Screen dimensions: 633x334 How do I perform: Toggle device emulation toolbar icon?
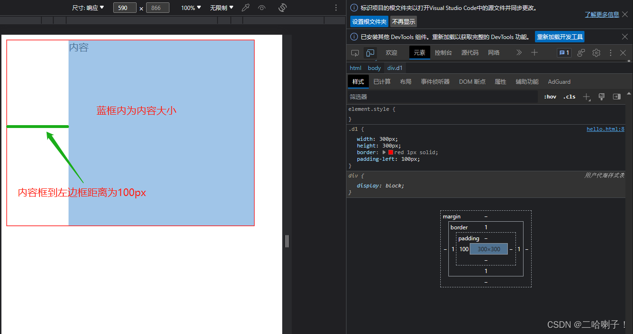[370, 53]
